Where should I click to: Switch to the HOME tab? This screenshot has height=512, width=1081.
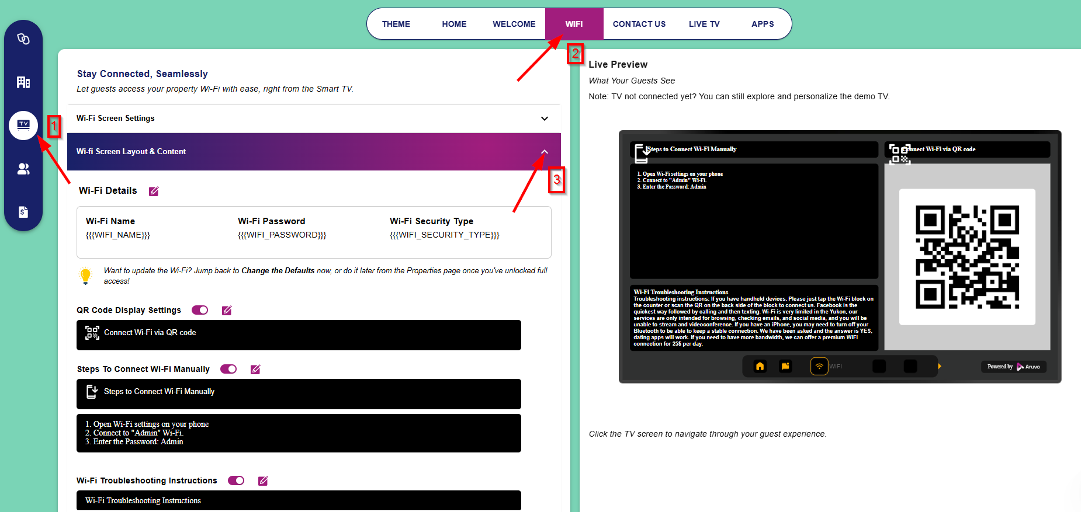pyautogui.click(x=454, y=24)
